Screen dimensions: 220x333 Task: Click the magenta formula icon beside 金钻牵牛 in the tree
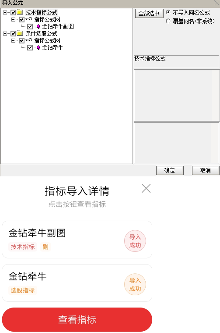click(x=38, y=47)
